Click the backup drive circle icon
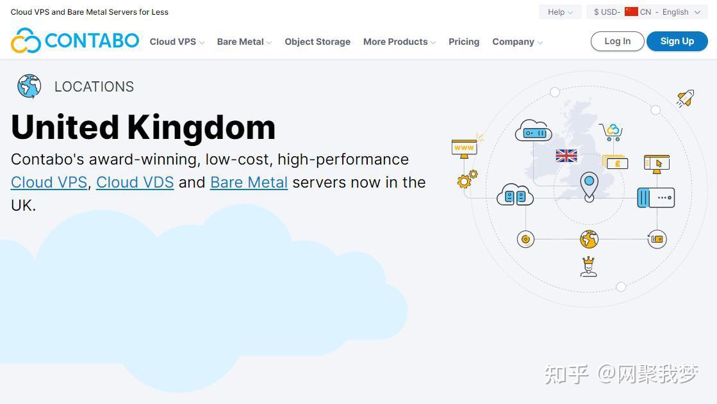Viewport: 717px width, 404px height. [657, 239]
